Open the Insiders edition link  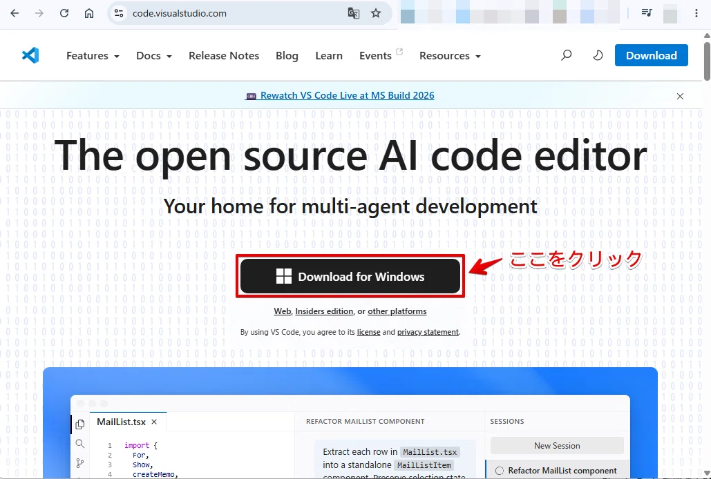tap(324, 311)
